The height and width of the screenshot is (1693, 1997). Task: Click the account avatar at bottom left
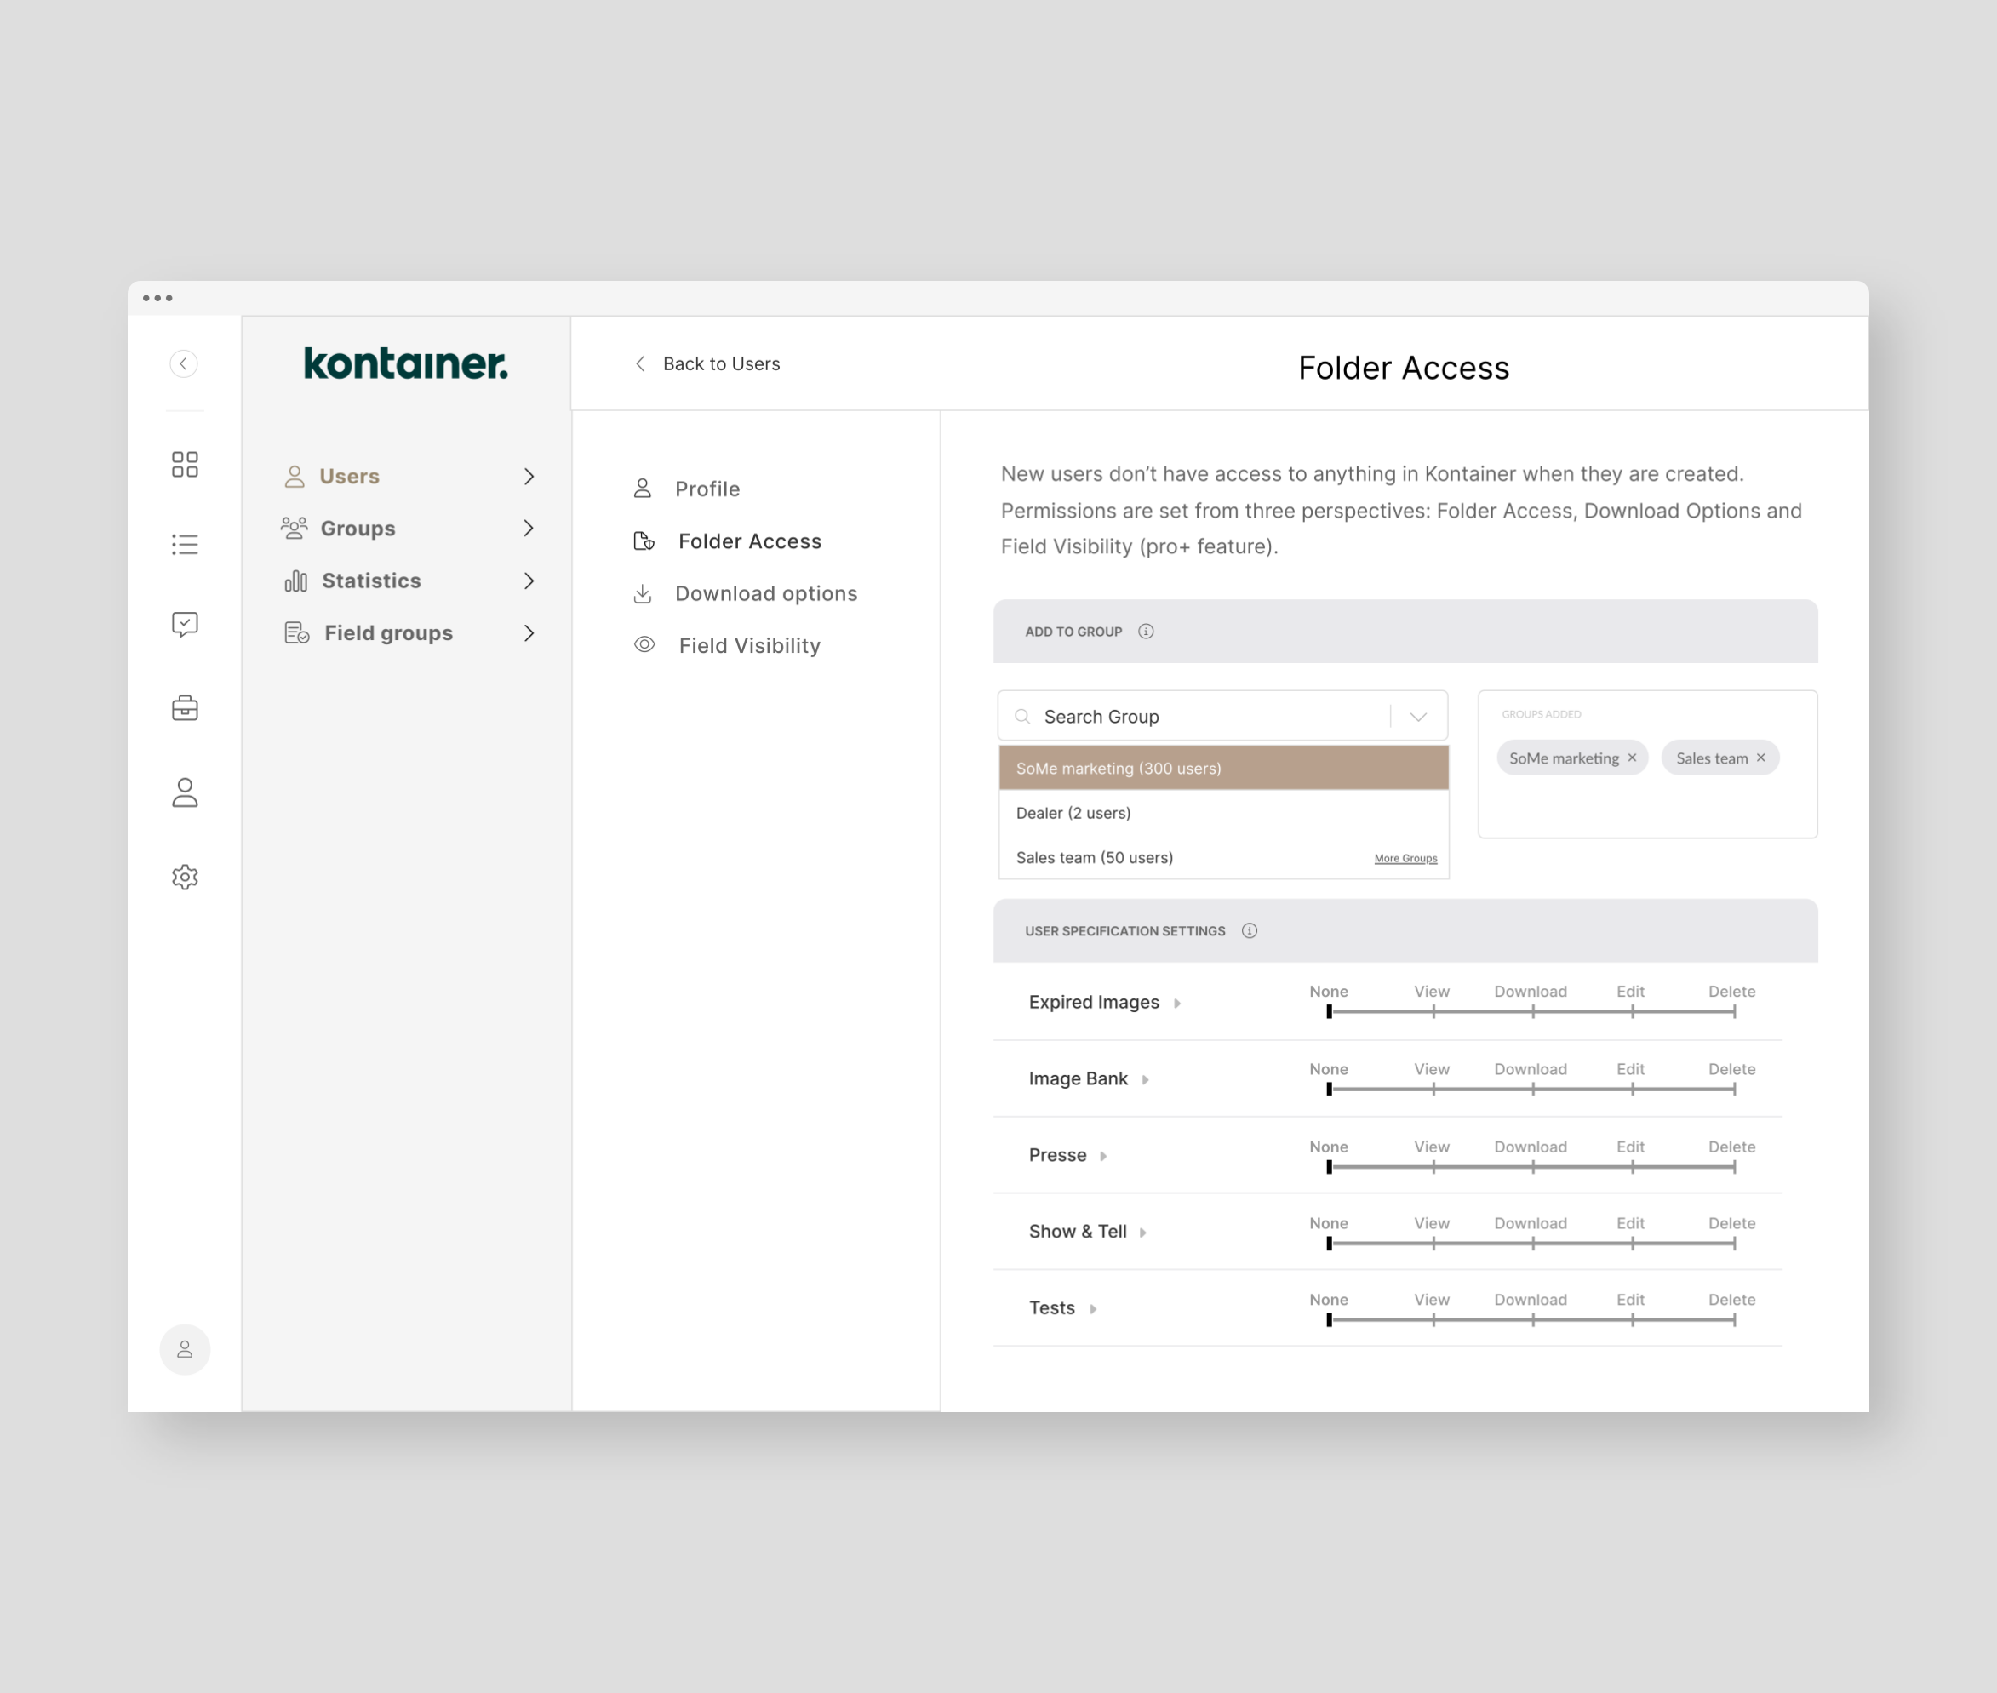point(186,1349)
